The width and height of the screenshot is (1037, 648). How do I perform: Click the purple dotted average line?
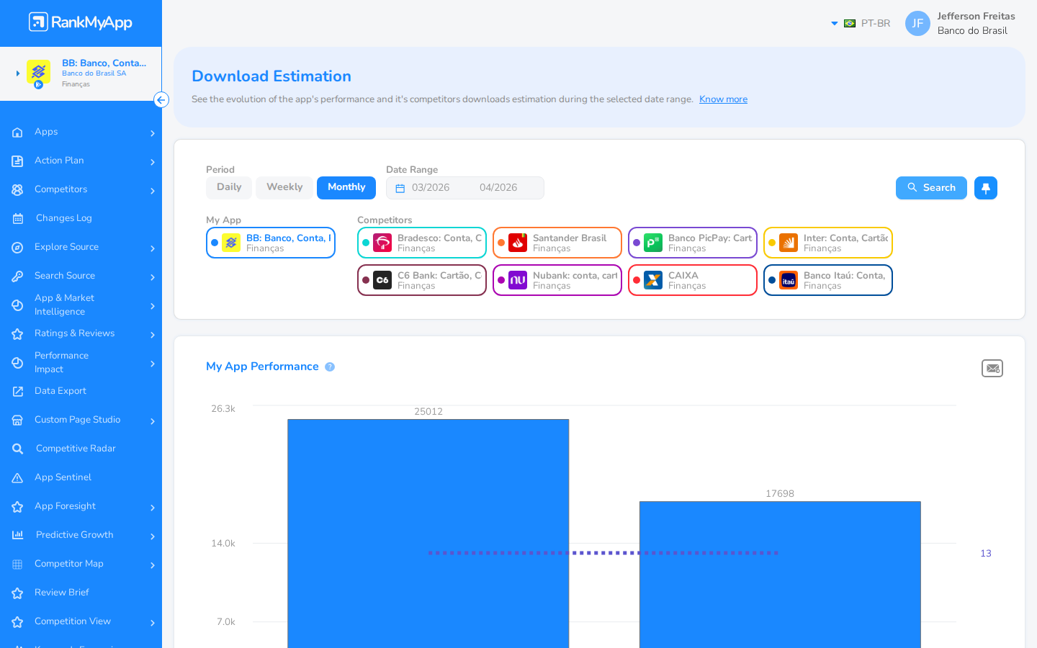click(x=603, y=553)
